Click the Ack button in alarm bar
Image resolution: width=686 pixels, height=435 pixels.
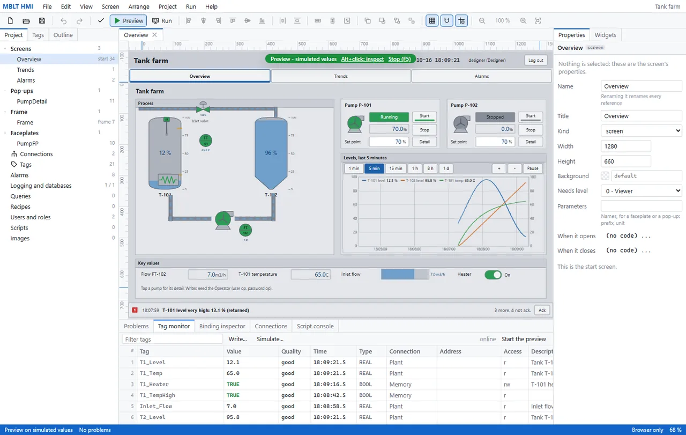click(x=542, y=310)
